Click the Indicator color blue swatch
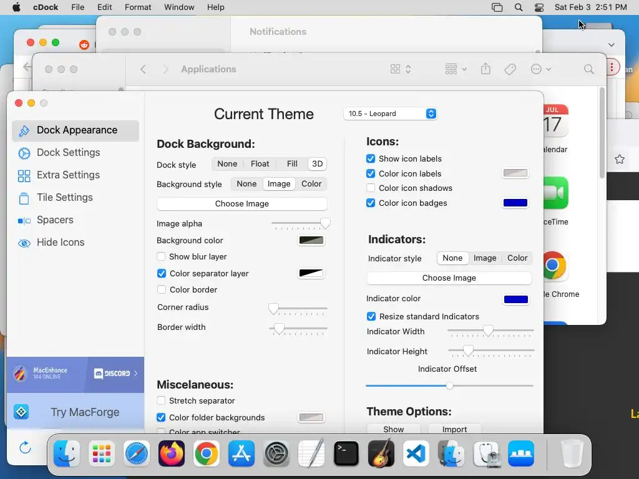The width and height of the screenshot is (639, 479). pos(515,299)
